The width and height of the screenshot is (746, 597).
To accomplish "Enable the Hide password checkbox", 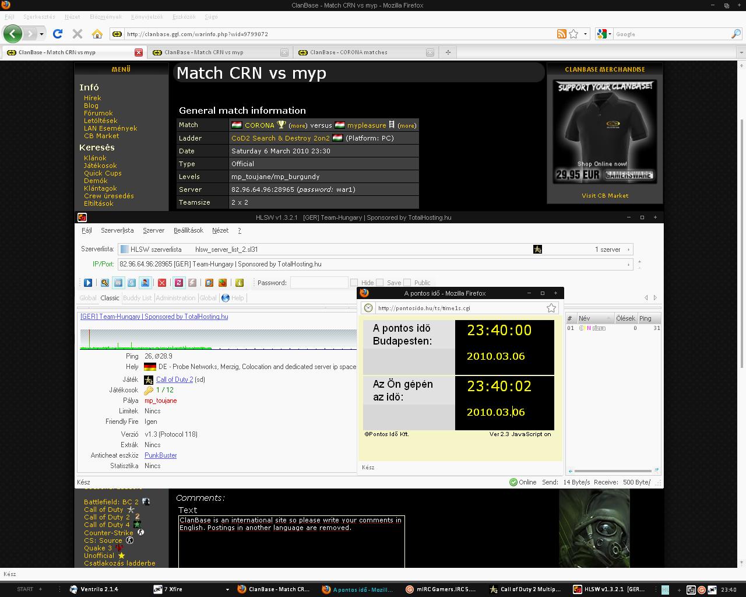I will pos(354,283).
